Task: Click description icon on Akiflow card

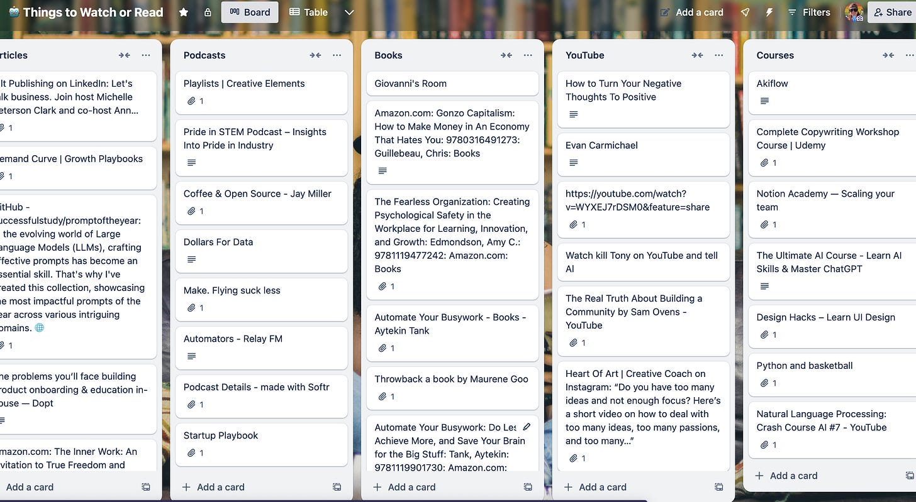Action: click(764, 101)
